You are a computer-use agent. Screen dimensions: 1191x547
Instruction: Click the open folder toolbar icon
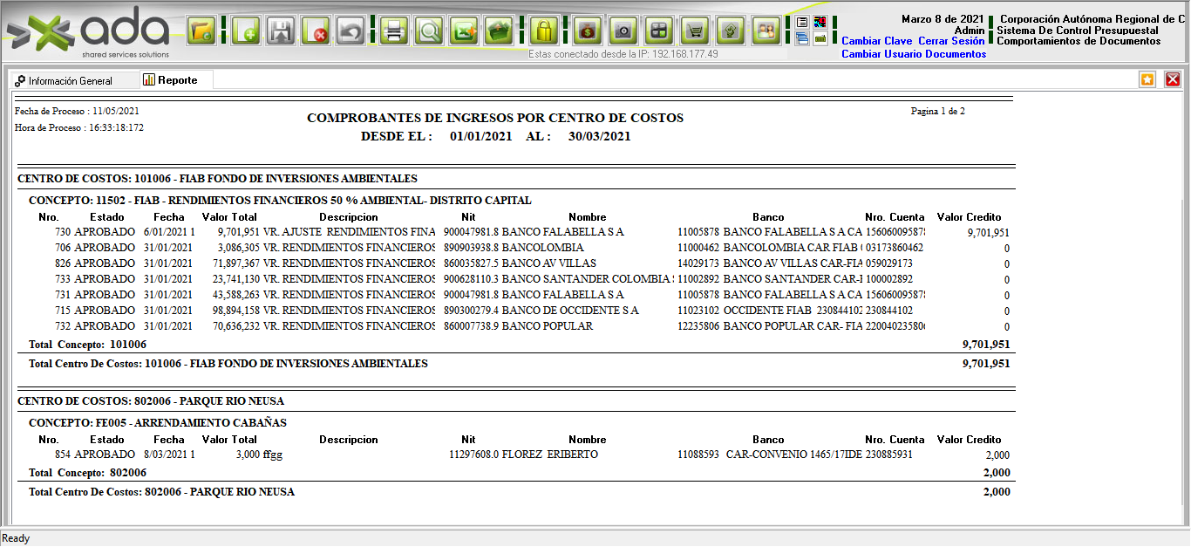tap(201, 31)
